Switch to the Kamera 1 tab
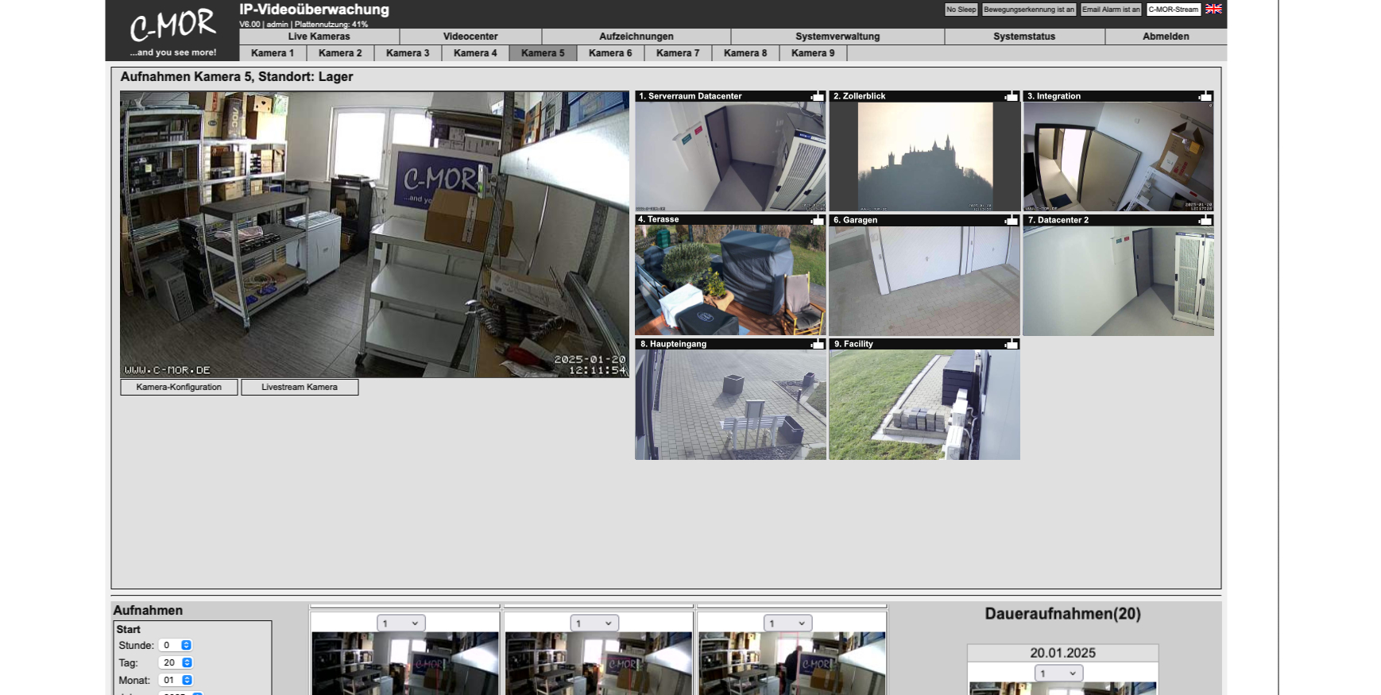The width and height of the screenshot is (1381, 695). (x=273, y=53)
